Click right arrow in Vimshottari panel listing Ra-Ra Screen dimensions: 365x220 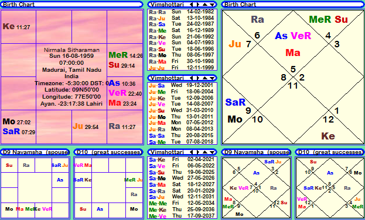(197, 5)
